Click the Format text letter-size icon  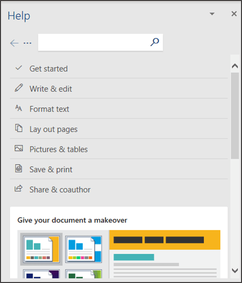pyautogui.click(x=19, y=108)
